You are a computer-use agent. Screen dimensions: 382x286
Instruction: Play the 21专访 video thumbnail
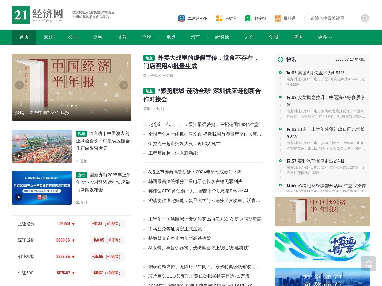(42, 146)
